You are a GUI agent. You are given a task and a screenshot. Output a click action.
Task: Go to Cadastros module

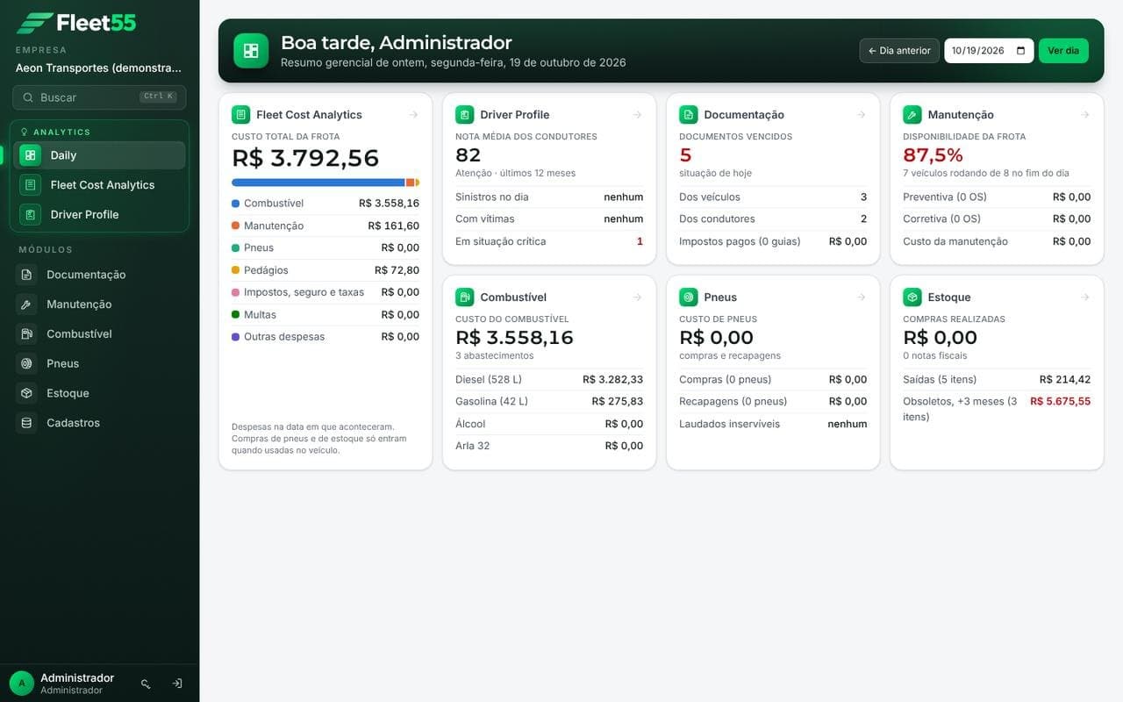click(99, 423)
